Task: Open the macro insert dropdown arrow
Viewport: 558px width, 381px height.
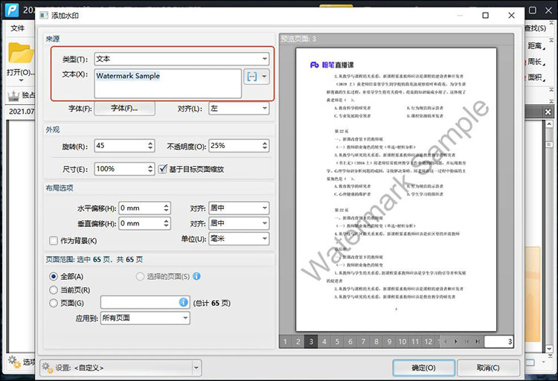Action: [264, 77]
